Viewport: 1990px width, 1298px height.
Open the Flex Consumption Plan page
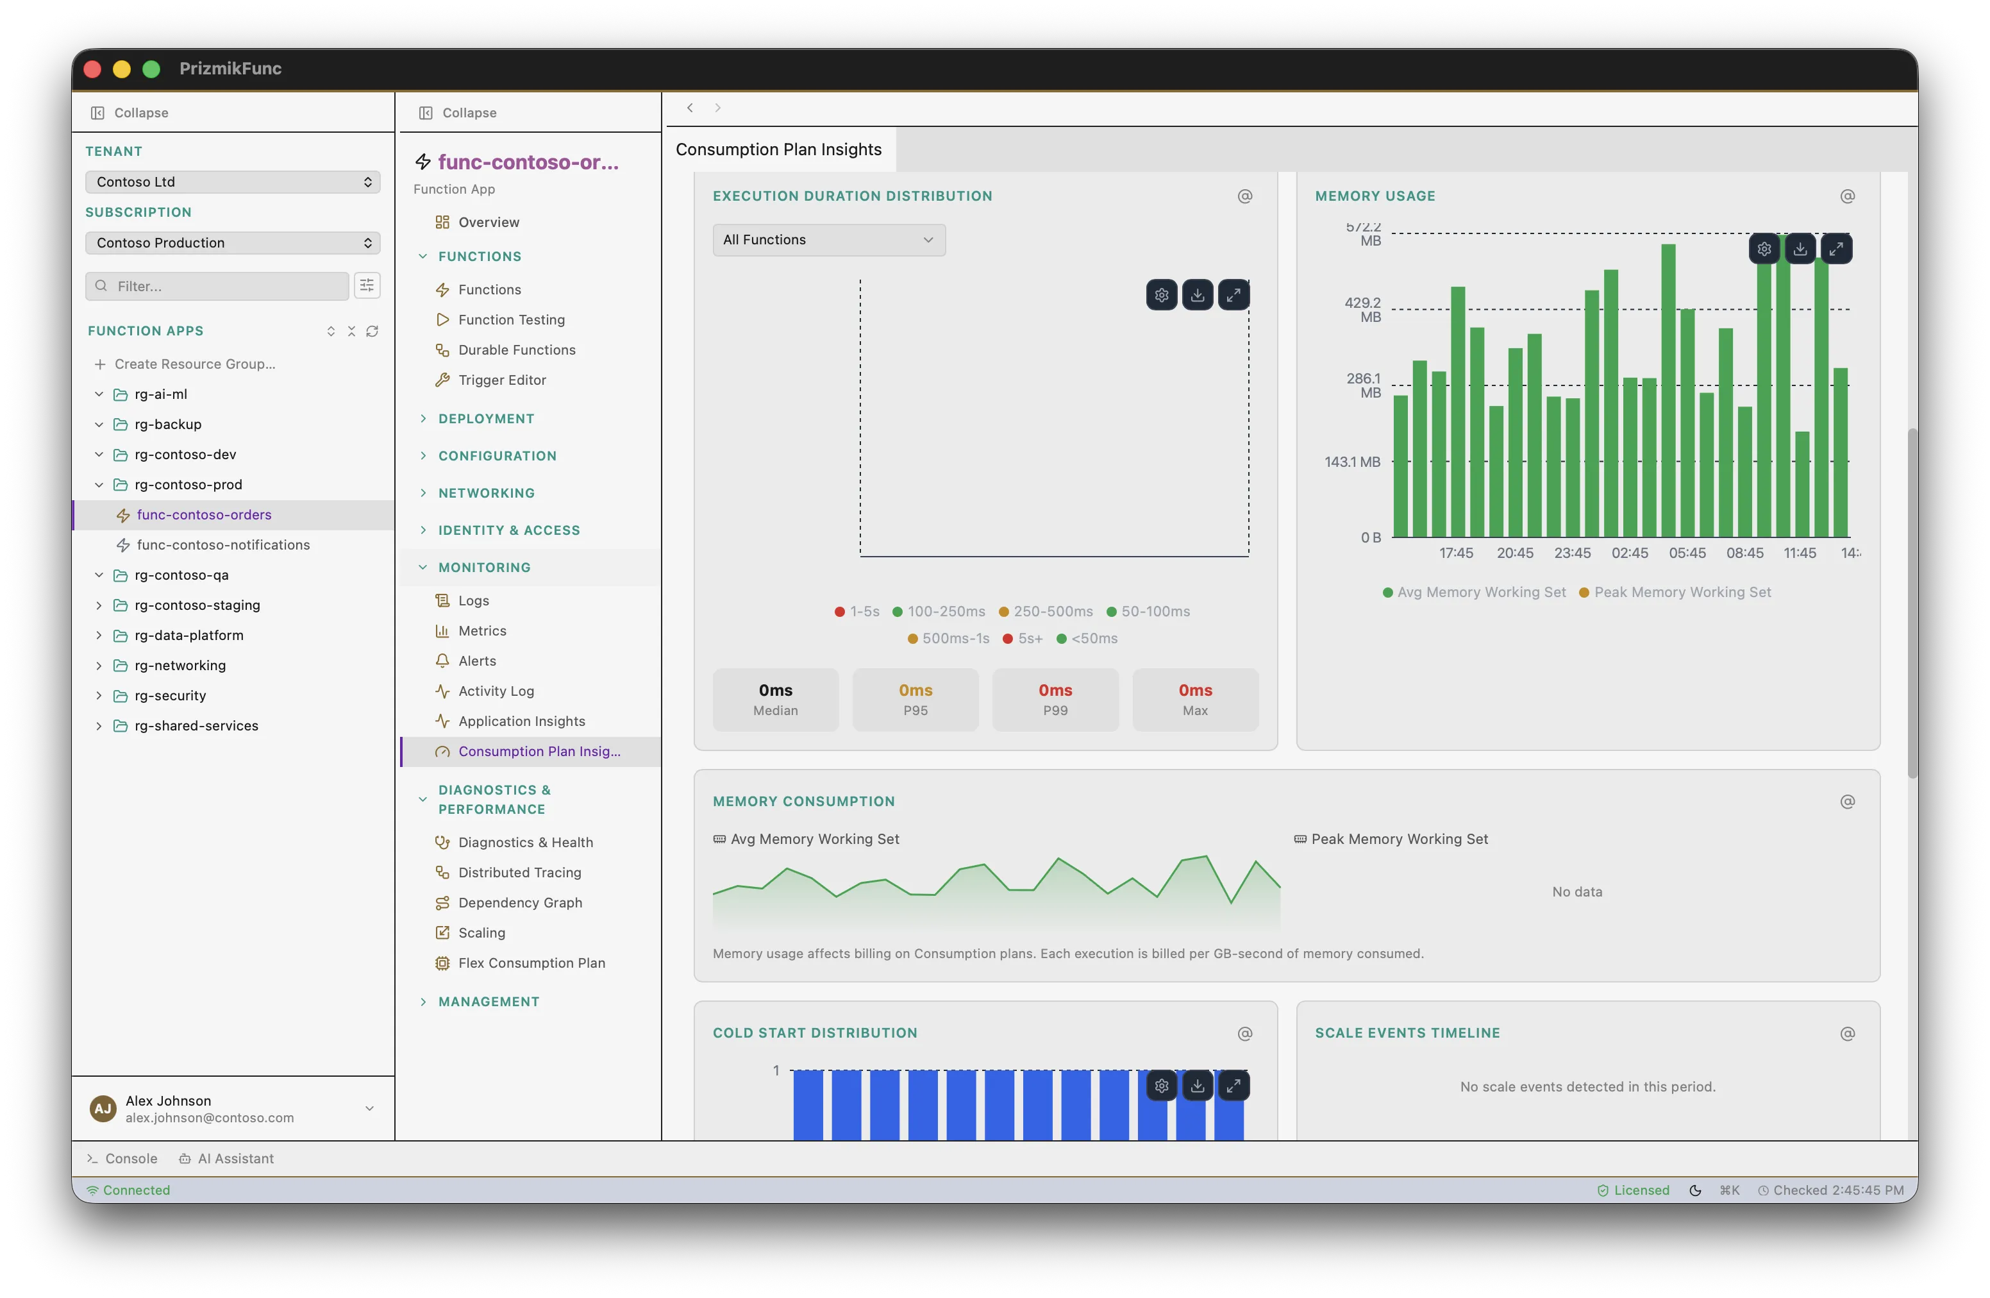click(x=531, y=963)
